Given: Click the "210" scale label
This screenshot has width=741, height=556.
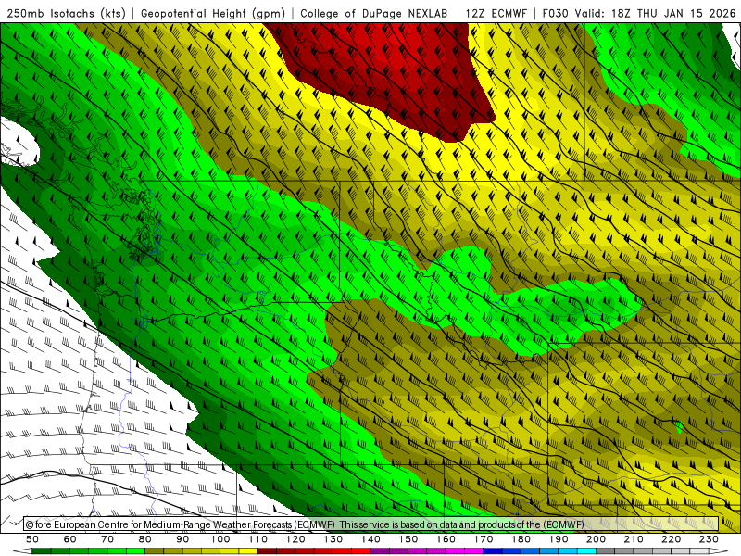Looking at the screenshot, I should (x=634, y=539).
